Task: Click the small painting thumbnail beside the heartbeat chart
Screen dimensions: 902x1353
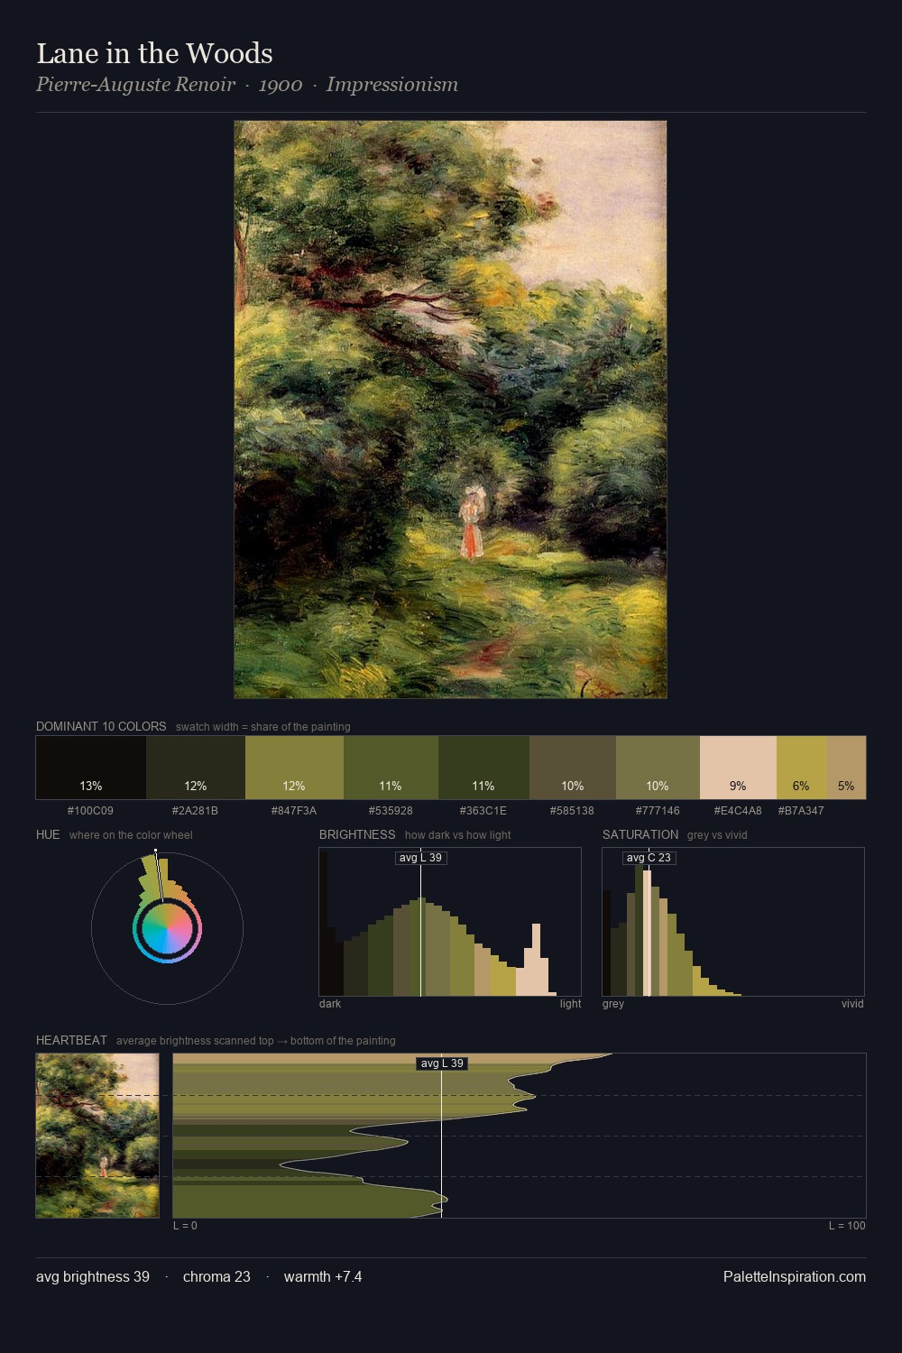Action: tap(97, 1136)
